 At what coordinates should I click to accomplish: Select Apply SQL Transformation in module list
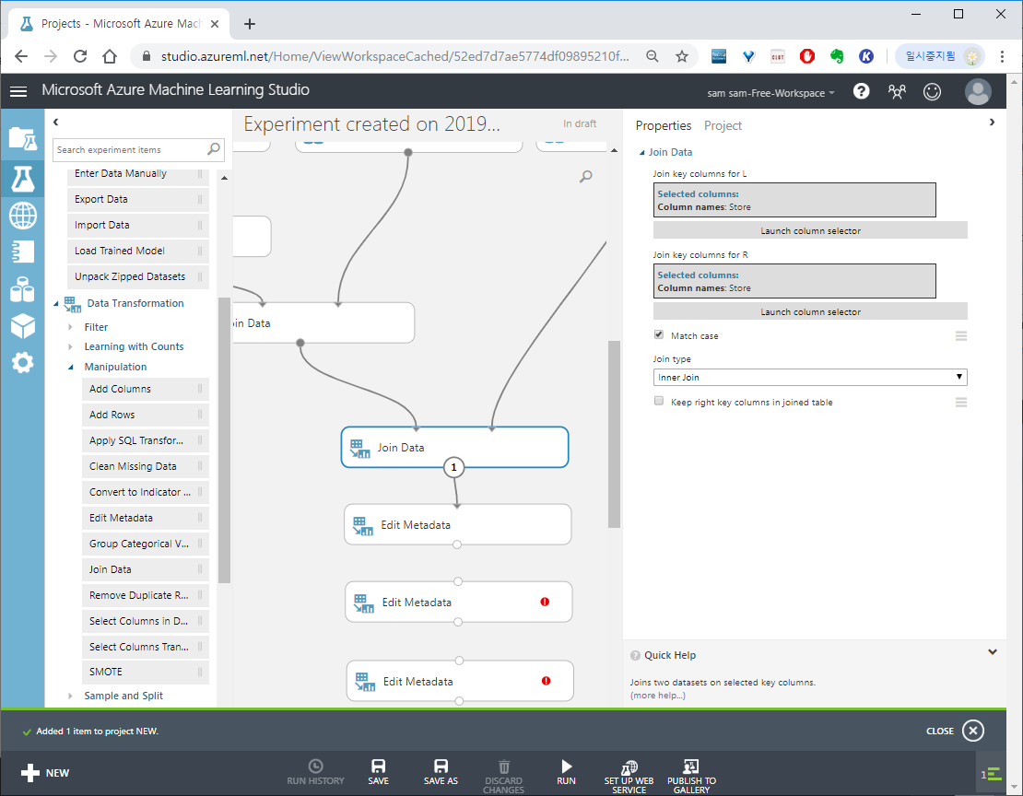(145, 440)
